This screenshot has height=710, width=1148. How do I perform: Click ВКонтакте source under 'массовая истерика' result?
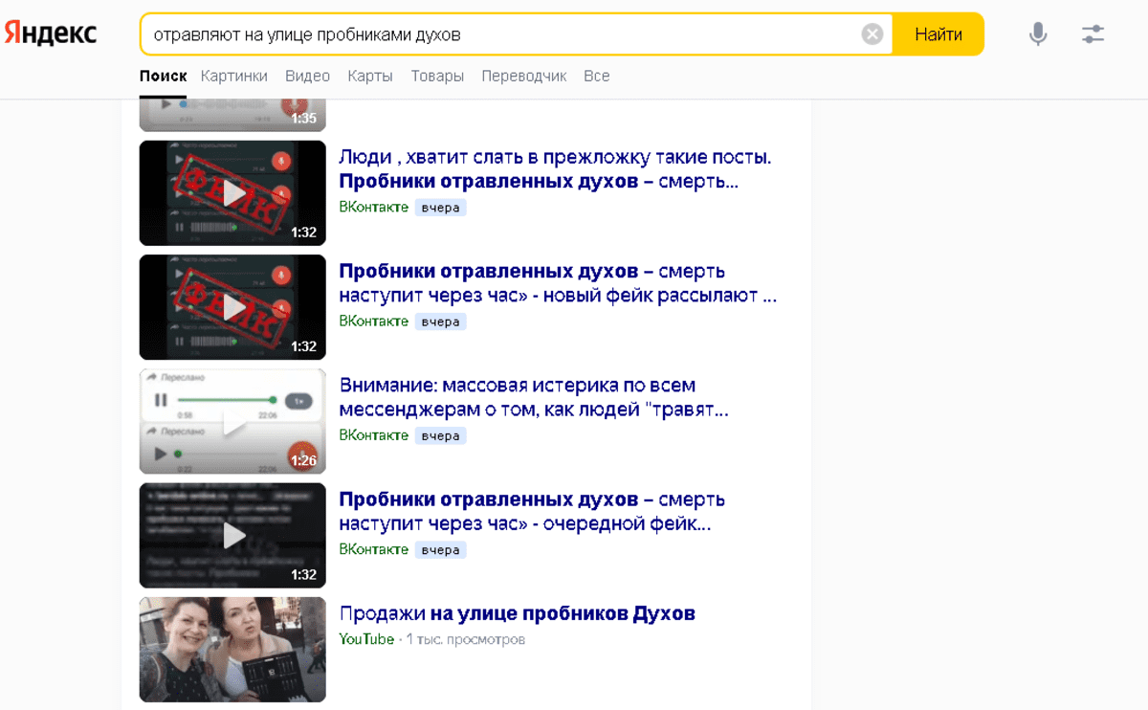click(x=373, y=434)
